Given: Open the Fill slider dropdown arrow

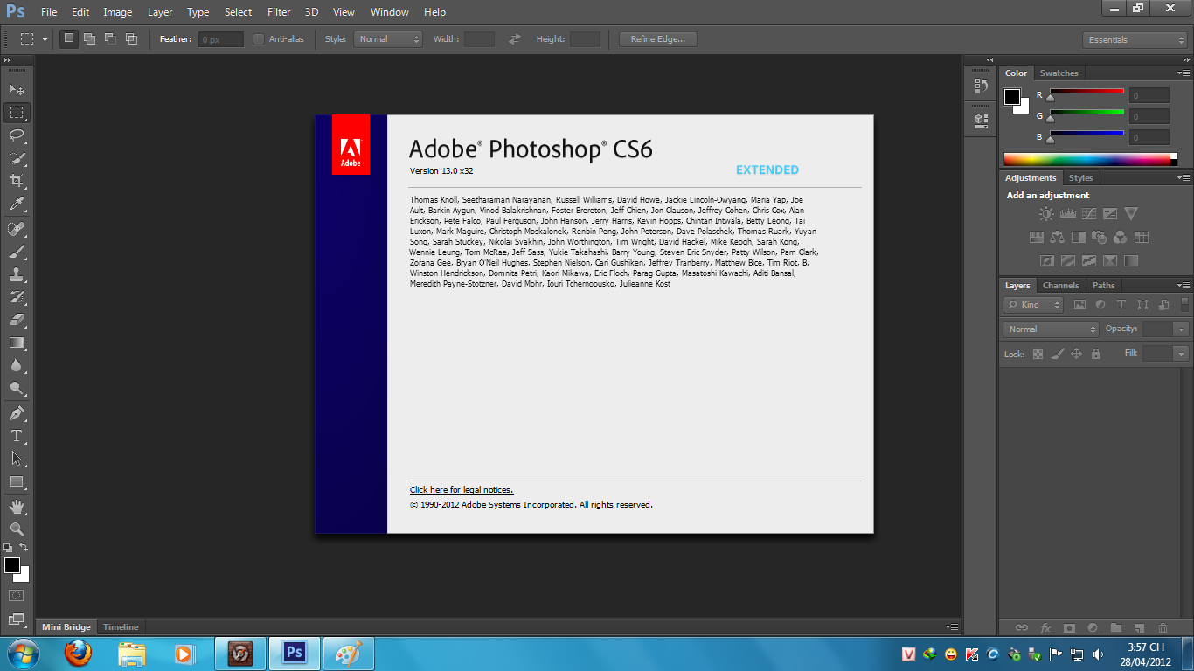Looking at the screenshot, I should click(1182, 354).
